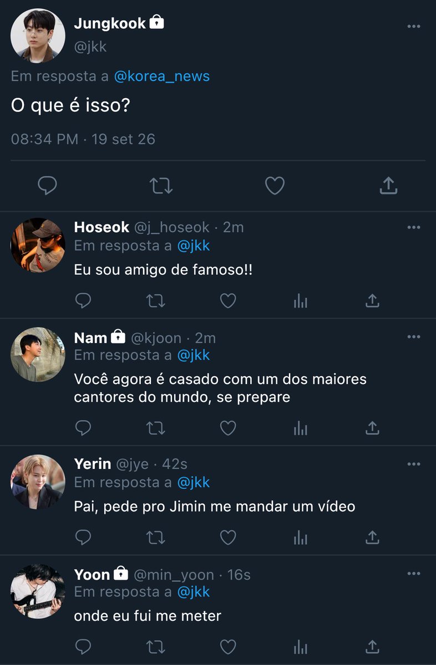Open Jungkook's profile picture
The height and width of the screenshot is (665, 436).
pos(38,36)
